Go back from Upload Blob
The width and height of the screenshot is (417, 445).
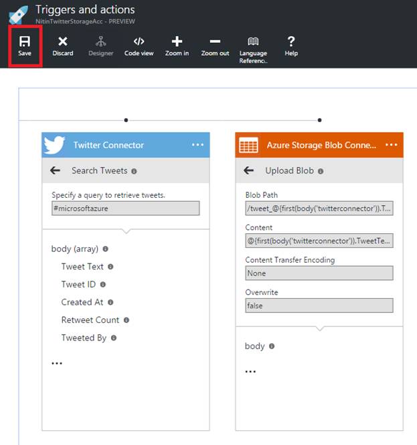pyautogui.click(x=248, y=171)
